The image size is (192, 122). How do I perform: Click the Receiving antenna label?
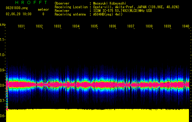70,14
